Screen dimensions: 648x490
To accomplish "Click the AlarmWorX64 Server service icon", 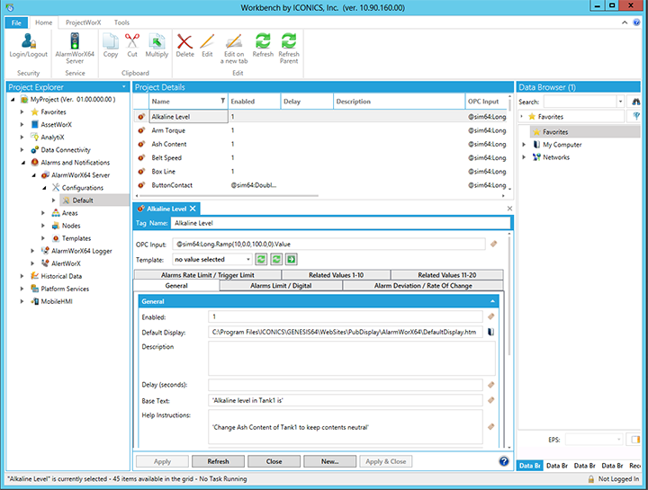I will click(76, 41).
